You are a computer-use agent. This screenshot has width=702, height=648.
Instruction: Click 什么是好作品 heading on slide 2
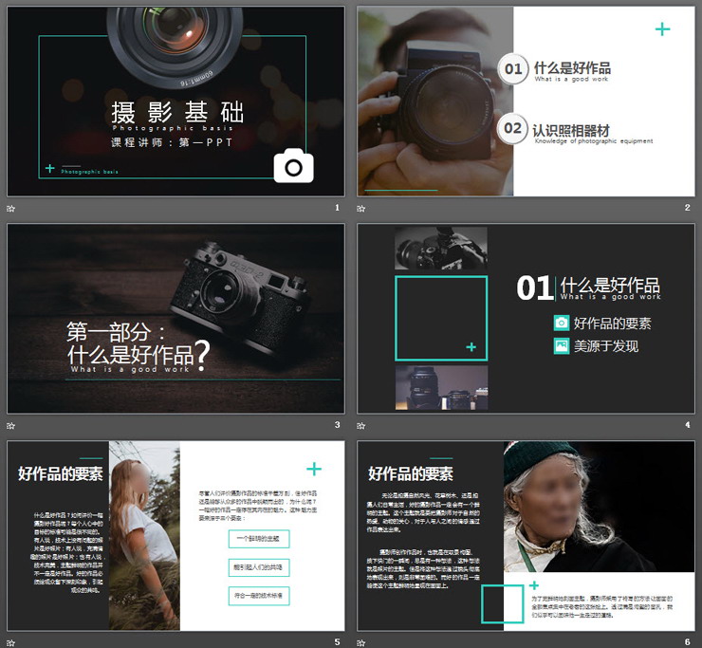point(572,68)
